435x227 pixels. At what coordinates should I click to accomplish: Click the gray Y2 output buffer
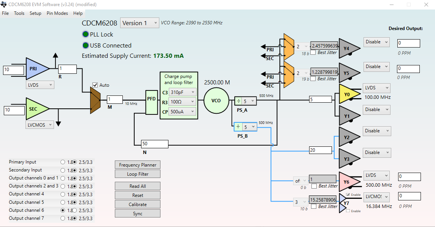pyautogui.click(x=348, y=137)
